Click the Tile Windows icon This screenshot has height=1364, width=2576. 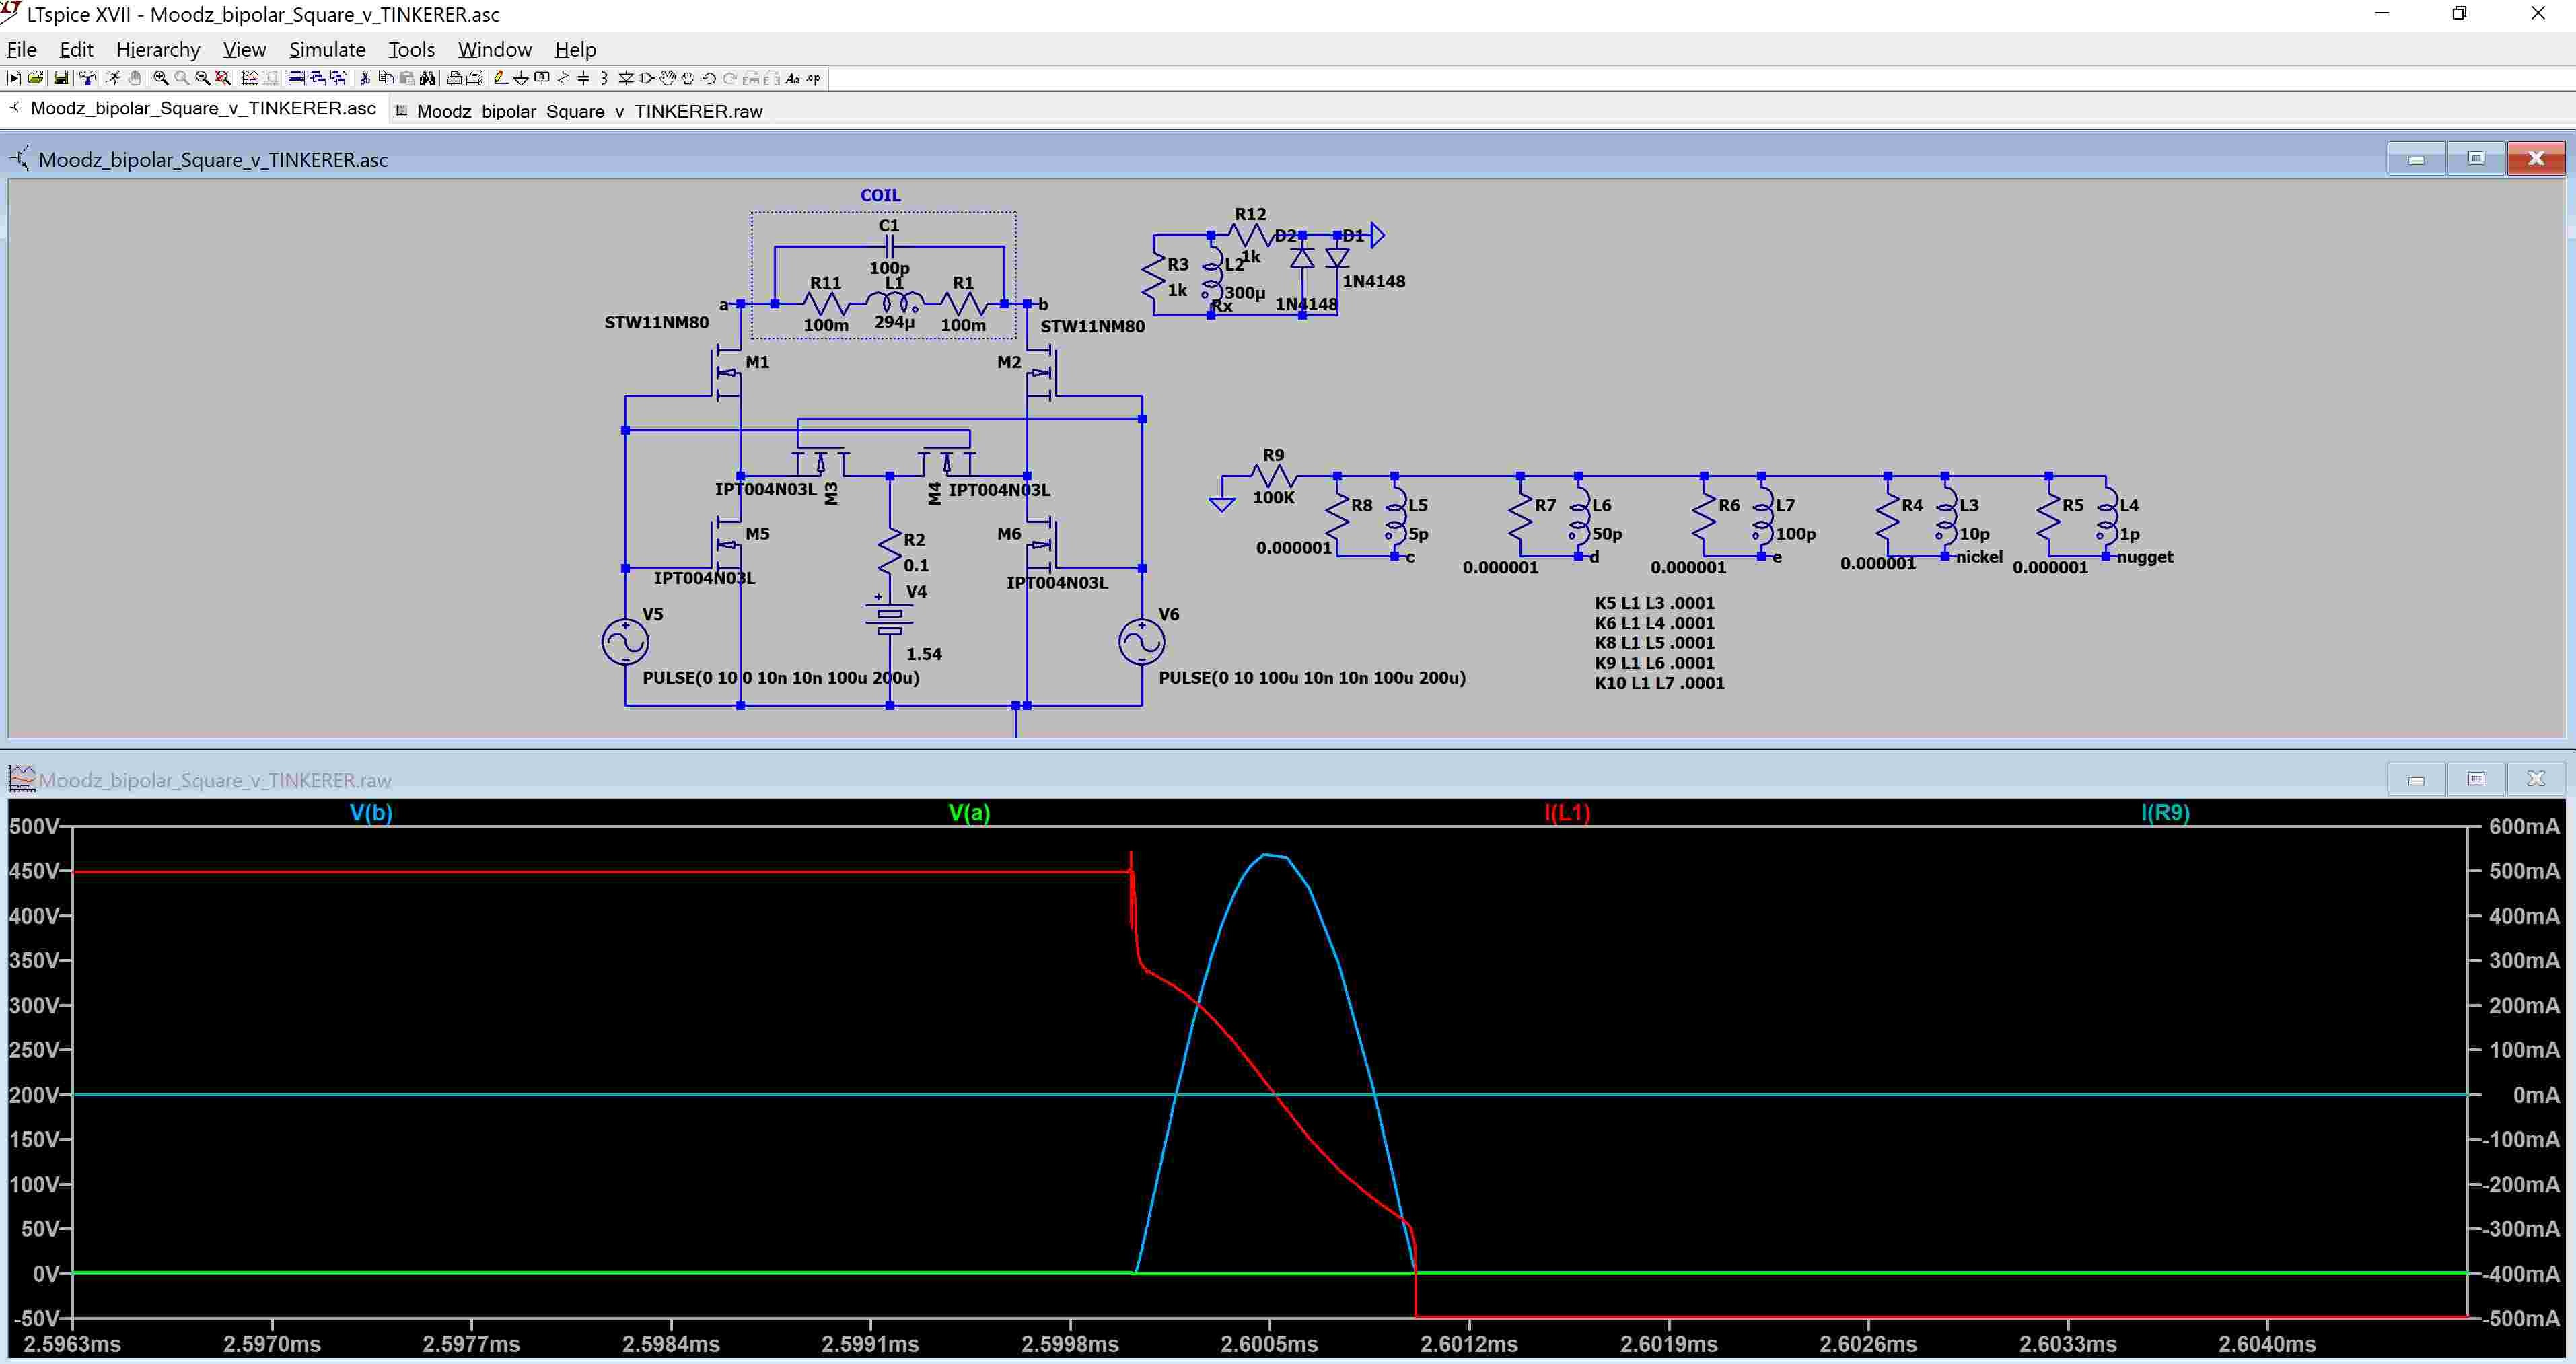(x=297, y=78)
